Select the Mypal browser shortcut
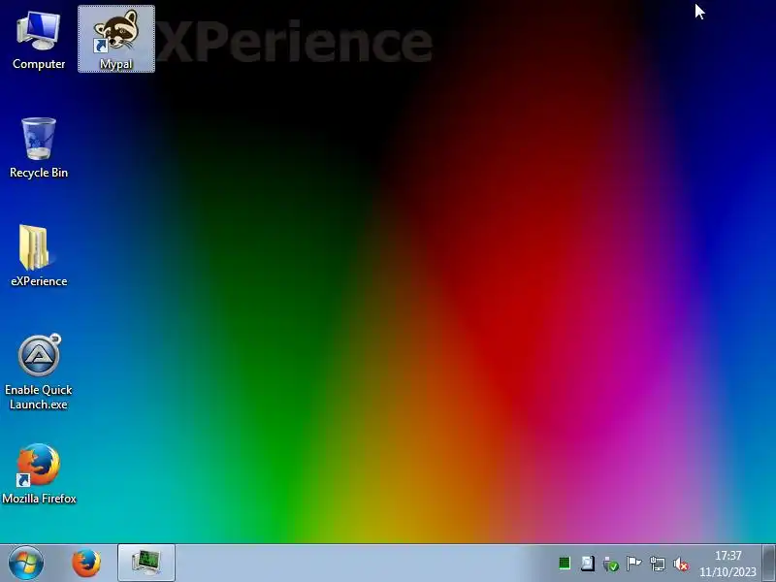This screenshot has width=776, height=582. [116, 39]
